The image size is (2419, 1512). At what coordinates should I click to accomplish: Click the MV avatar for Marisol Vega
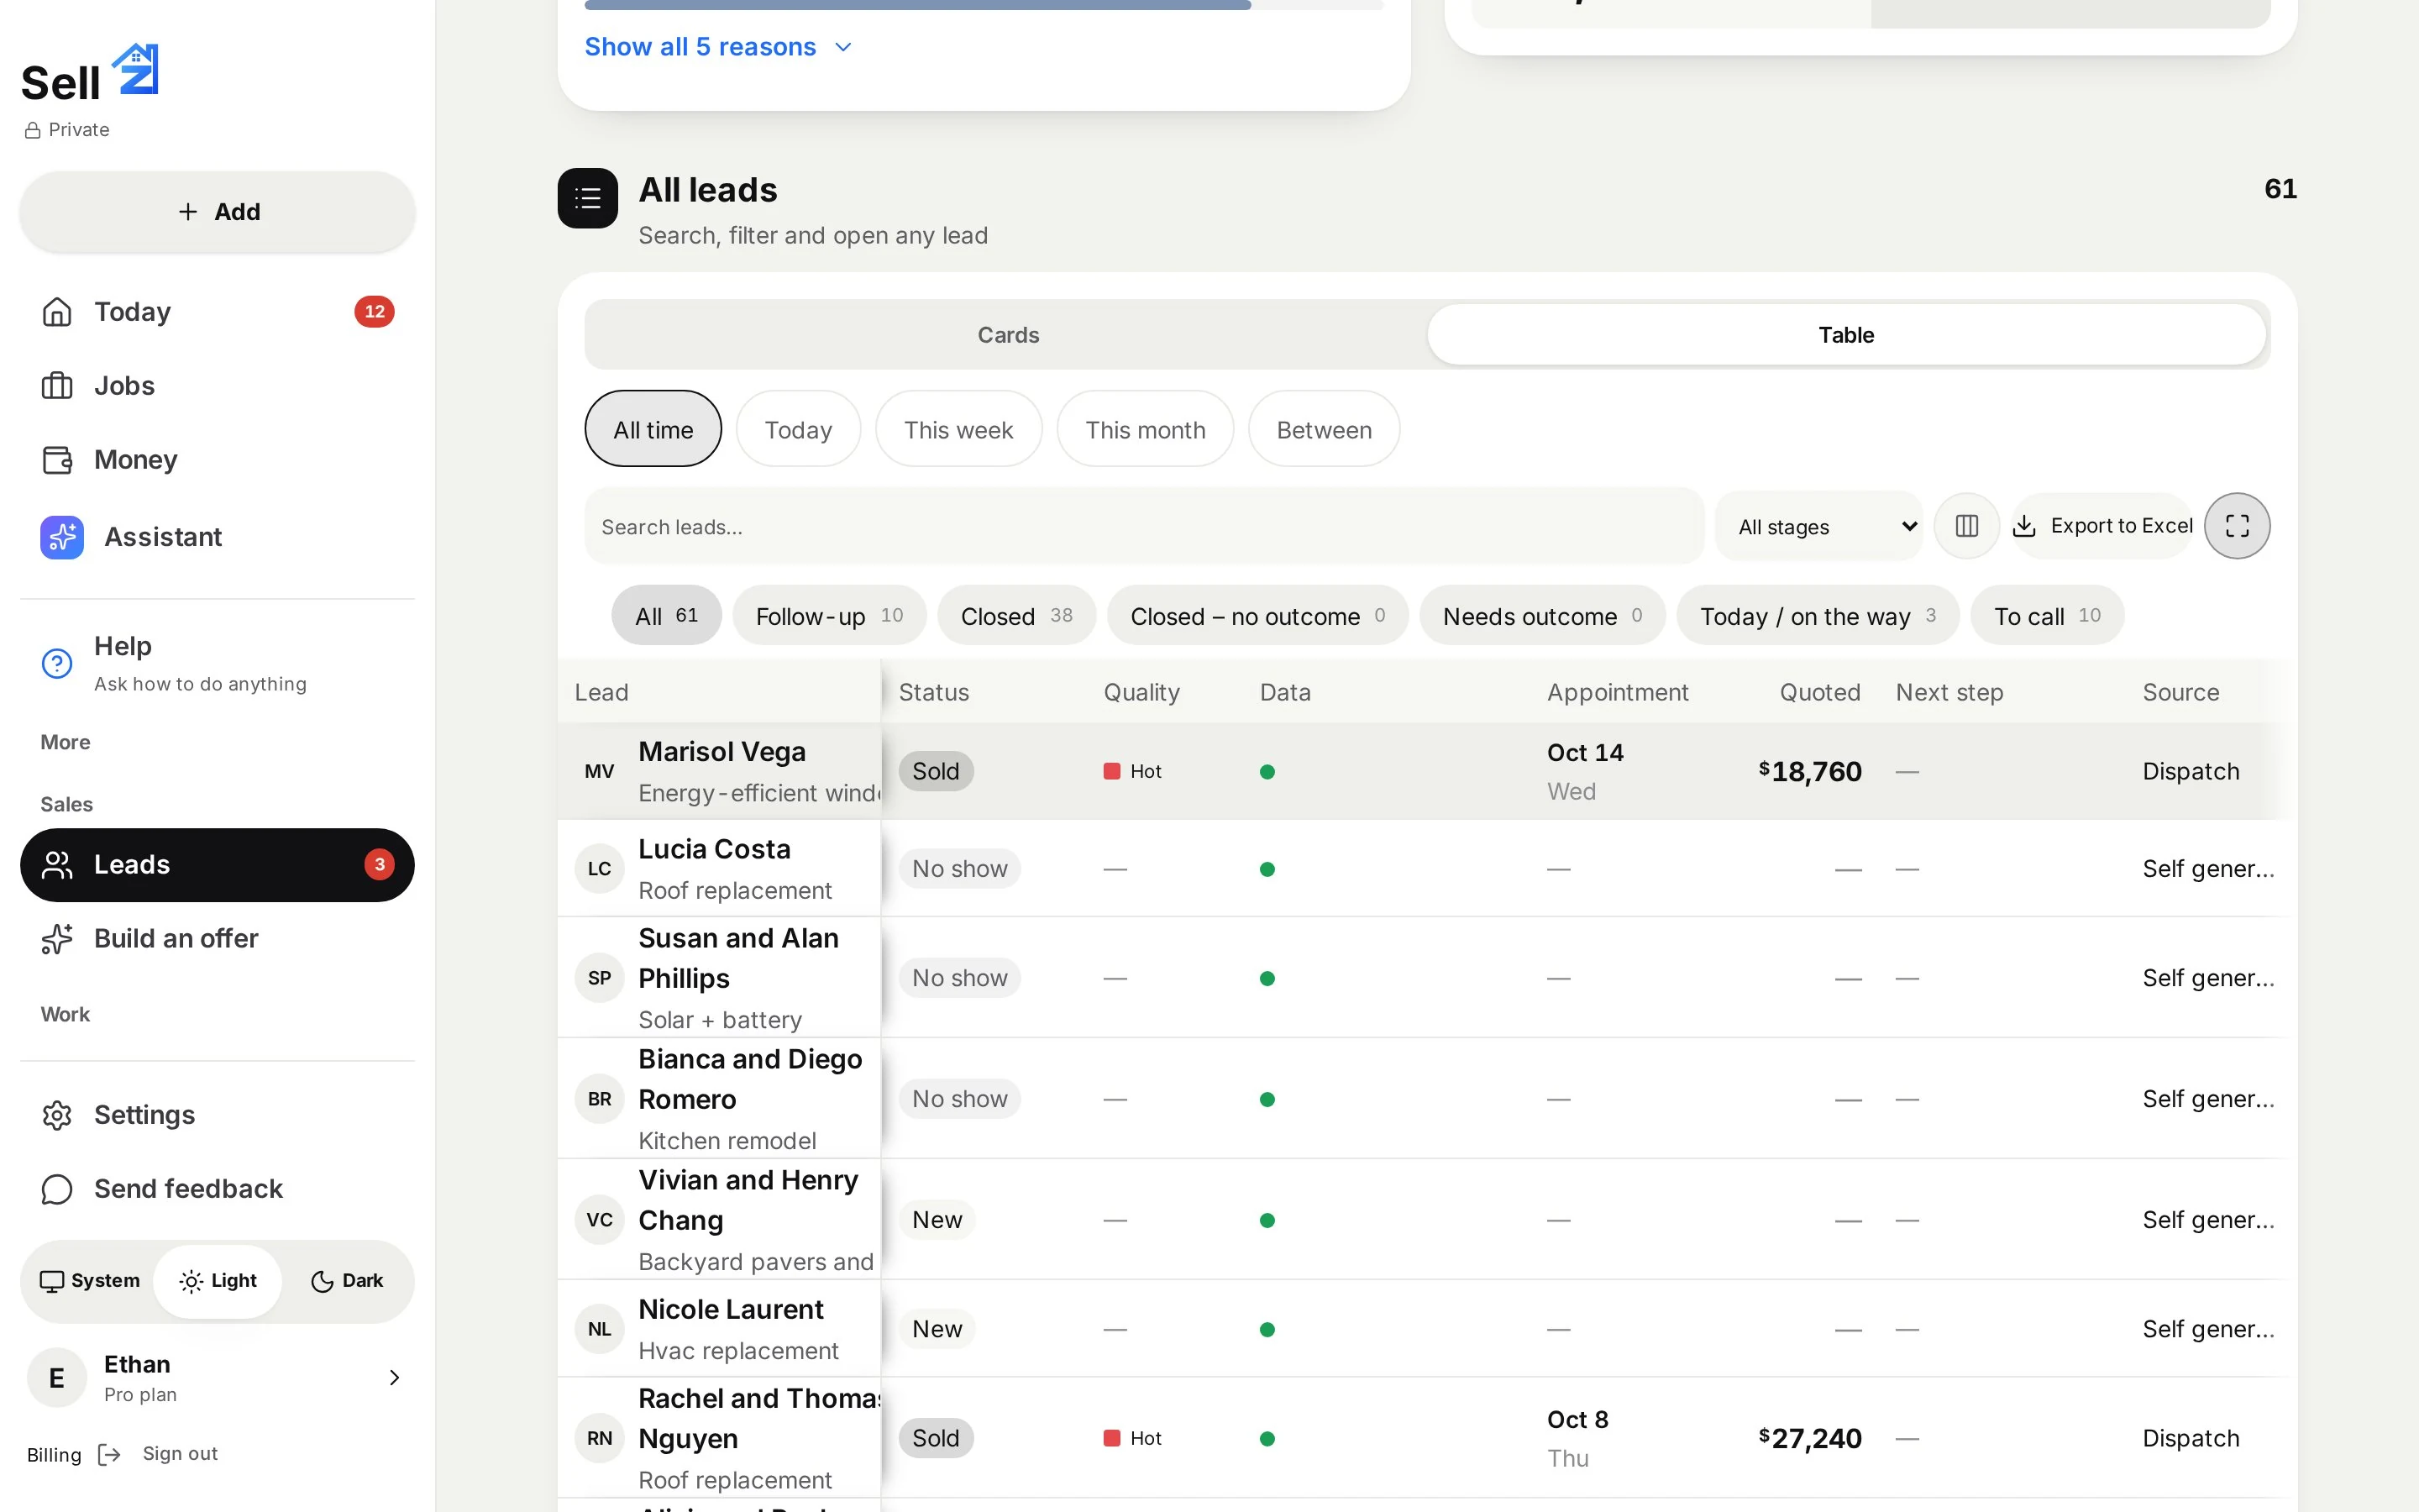point(600,771)
